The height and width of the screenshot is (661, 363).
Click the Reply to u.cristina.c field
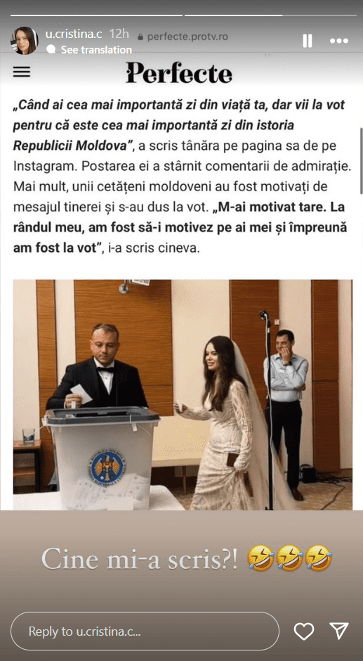(x=145, y=631)
